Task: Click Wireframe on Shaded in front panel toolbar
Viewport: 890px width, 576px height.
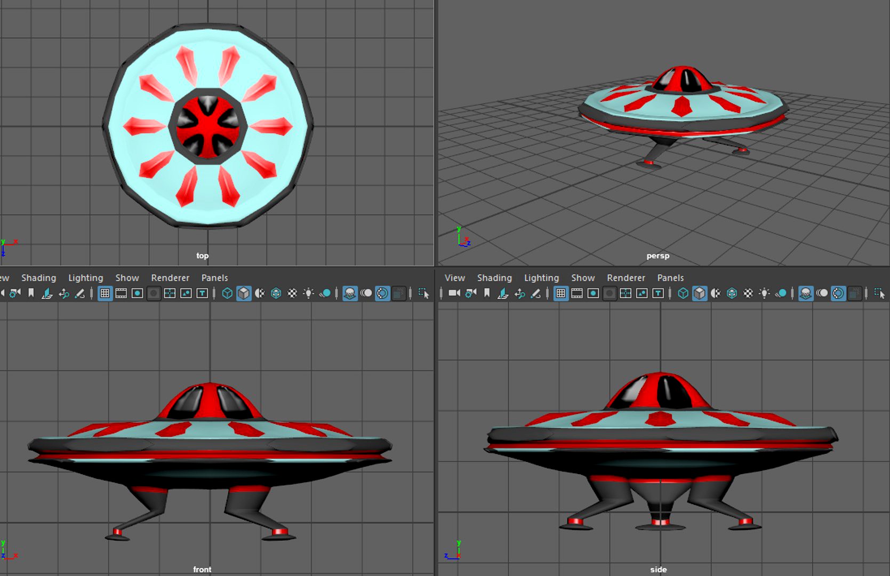Action: tap(276, 293)
